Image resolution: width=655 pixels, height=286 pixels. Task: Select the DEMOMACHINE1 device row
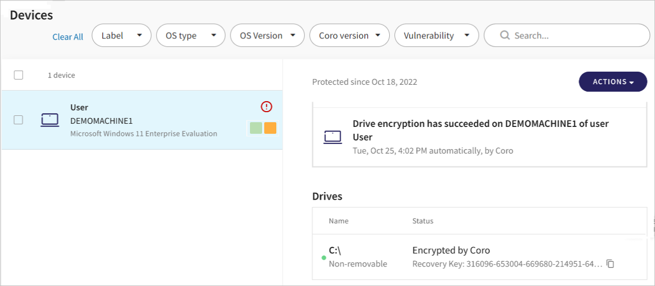point(142,120)
